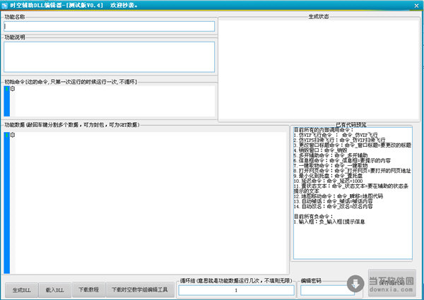
Task: Select the 循环组 loop count field
Action: 235,289
